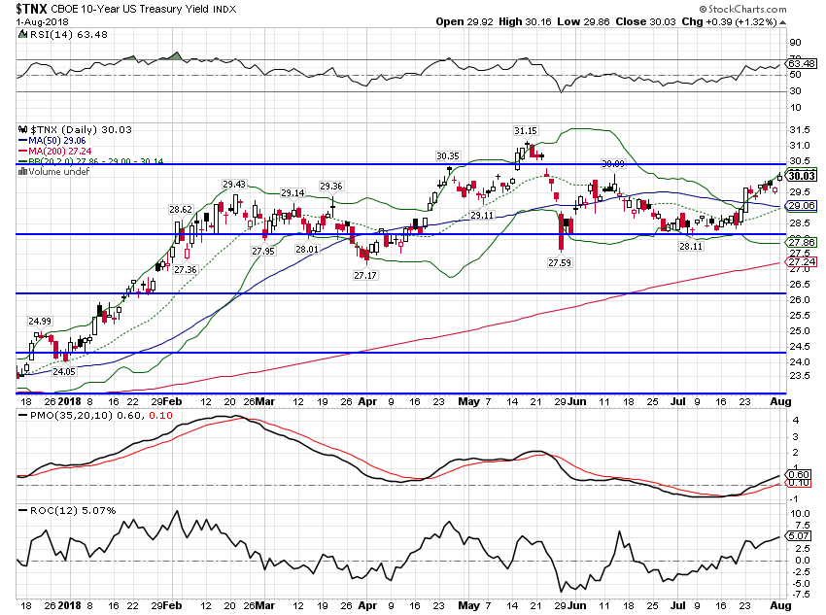Click the 27.17 low price label

point(365,275)
